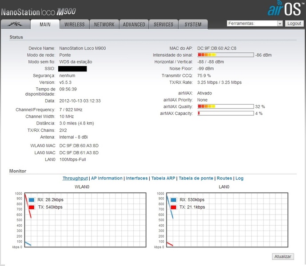Click the airMAX Priority value None

coord(202,100)
